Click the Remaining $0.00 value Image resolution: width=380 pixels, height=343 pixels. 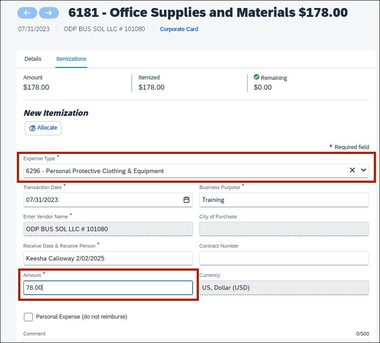point(263,87)
